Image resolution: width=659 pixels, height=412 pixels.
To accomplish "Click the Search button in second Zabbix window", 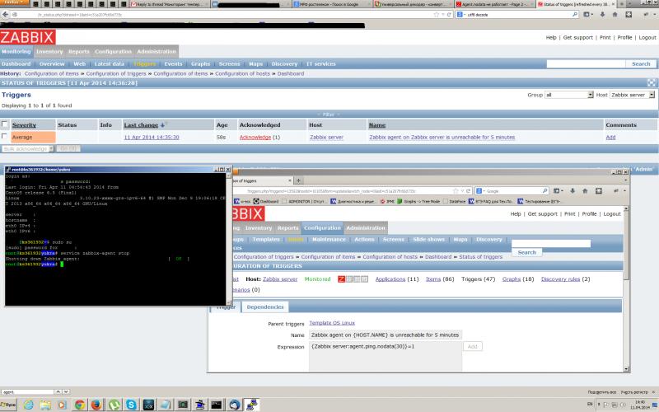I will coord(526,252).
